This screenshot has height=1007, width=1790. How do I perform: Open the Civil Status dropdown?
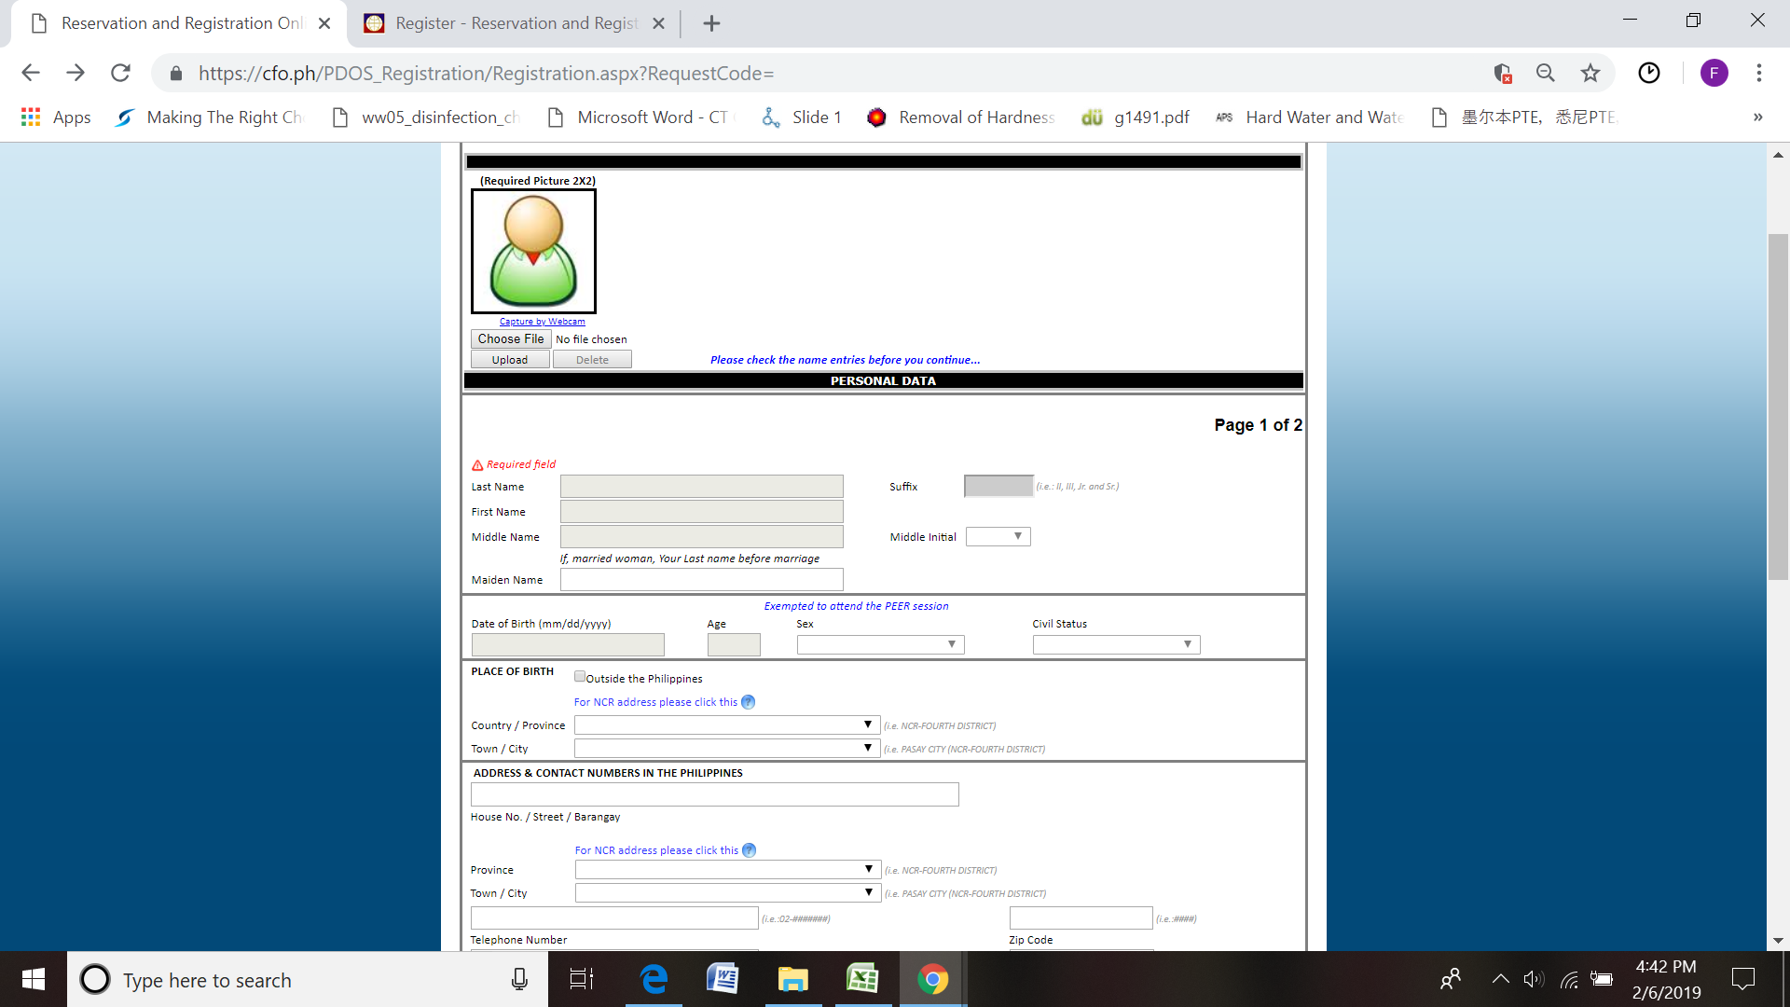pos(1115,644)
